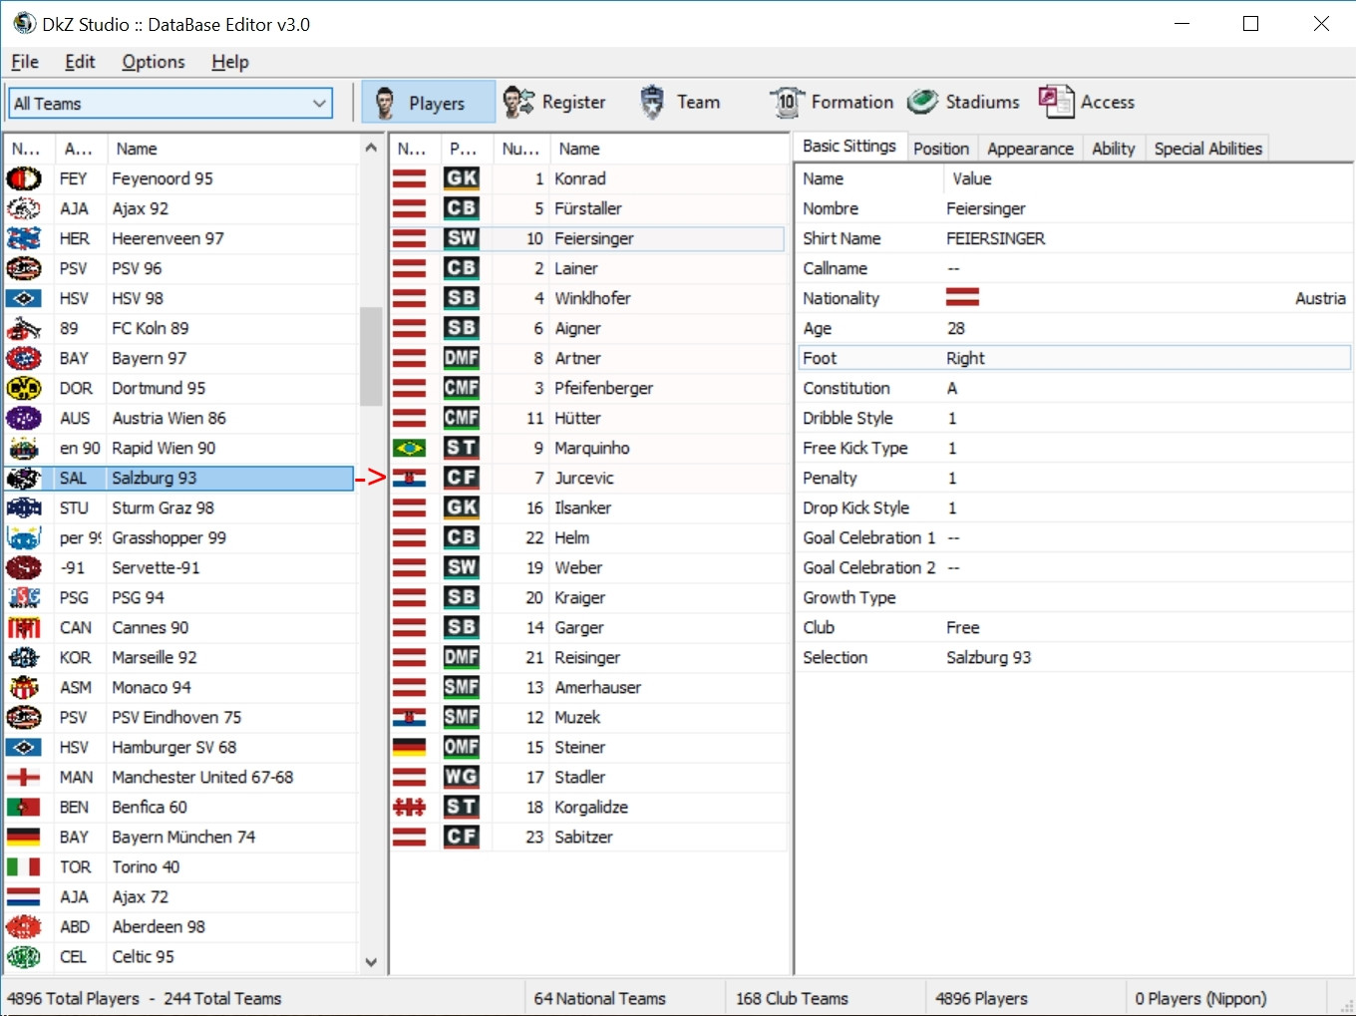
Task: Click the Foot value Right
Action: point(965,358)
